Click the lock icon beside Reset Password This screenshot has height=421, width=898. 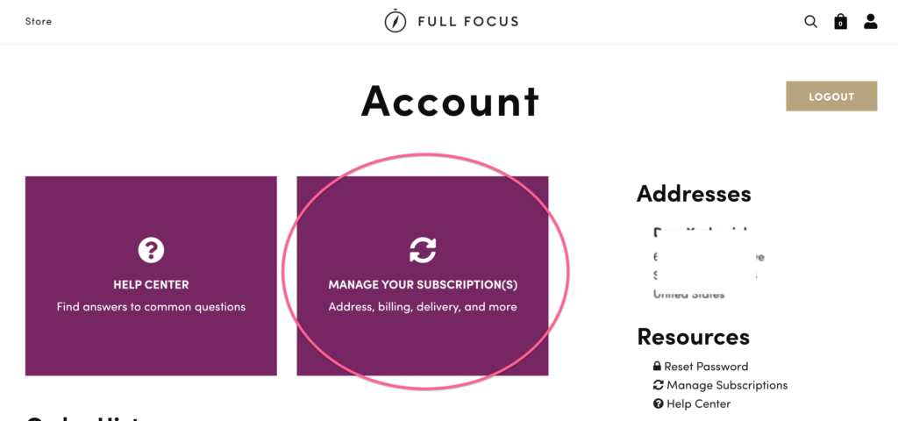(658, 366)
